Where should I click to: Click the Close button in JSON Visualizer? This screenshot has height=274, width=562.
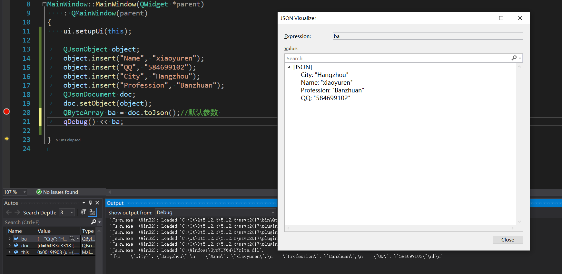pyautogui.click(x=508, y=240)
